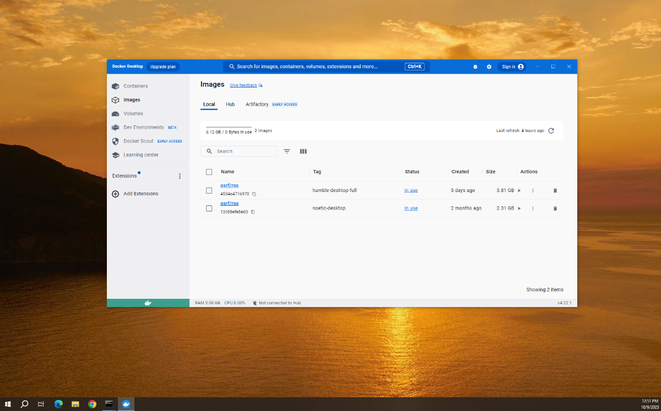Open the osrf/ros noetic-desktop image link
This screenshot has width=661, height=411.
(230, 204)
